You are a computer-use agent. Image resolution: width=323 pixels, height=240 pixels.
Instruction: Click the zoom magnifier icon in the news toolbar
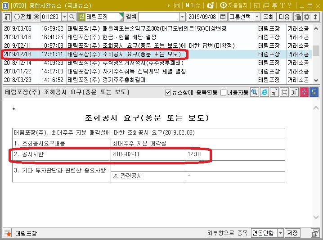click(x=255, y=92)
